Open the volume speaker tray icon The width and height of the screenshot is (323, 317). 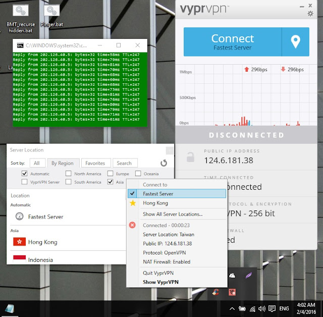click(262, 308)
